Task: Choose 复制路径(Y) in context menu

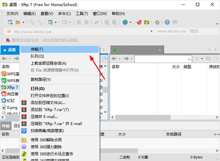Action: [x=60, y=80]
